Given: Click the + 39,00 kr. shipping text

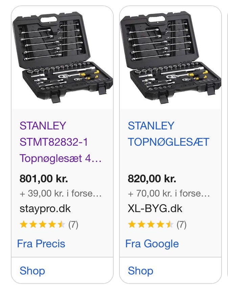Looking at the screenshot, I should point(61,193).
